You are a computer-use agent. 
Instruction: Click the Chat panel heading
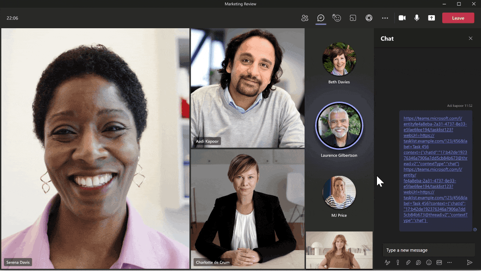coord(387,39)
